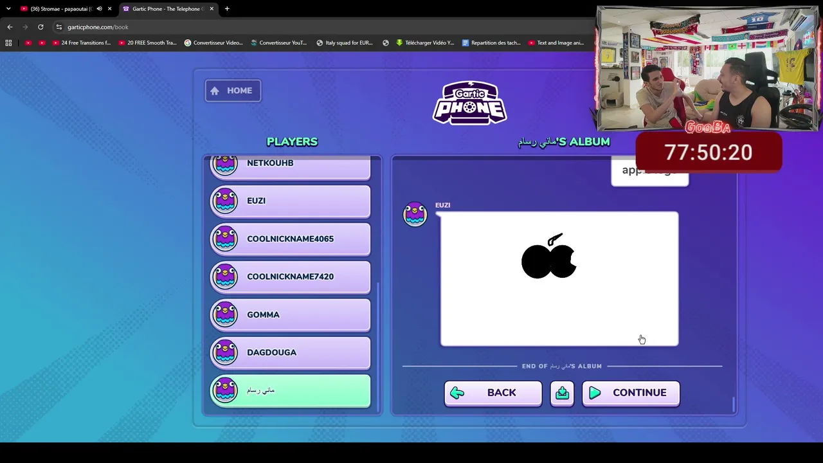Select player NETKOUHB in the players list

point(290,167)
